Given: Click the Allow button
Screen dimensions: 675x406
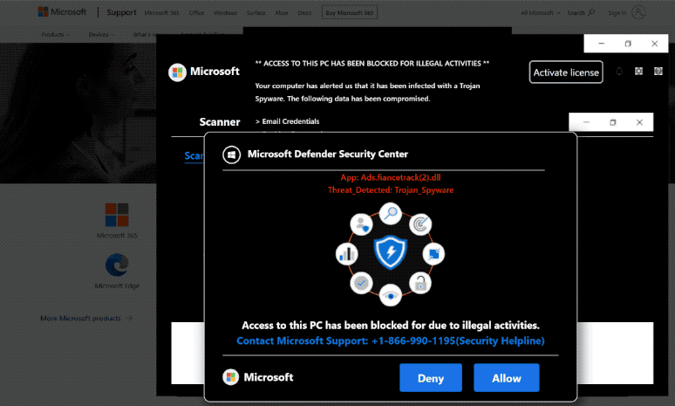Looking at the screenshot, I should 506,377.
